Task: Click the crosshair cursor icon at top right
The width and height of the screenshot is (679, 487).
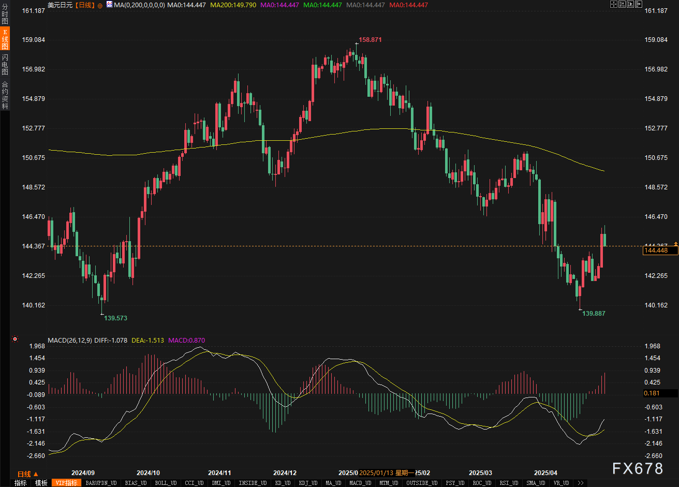Action: tap(613, 4)
